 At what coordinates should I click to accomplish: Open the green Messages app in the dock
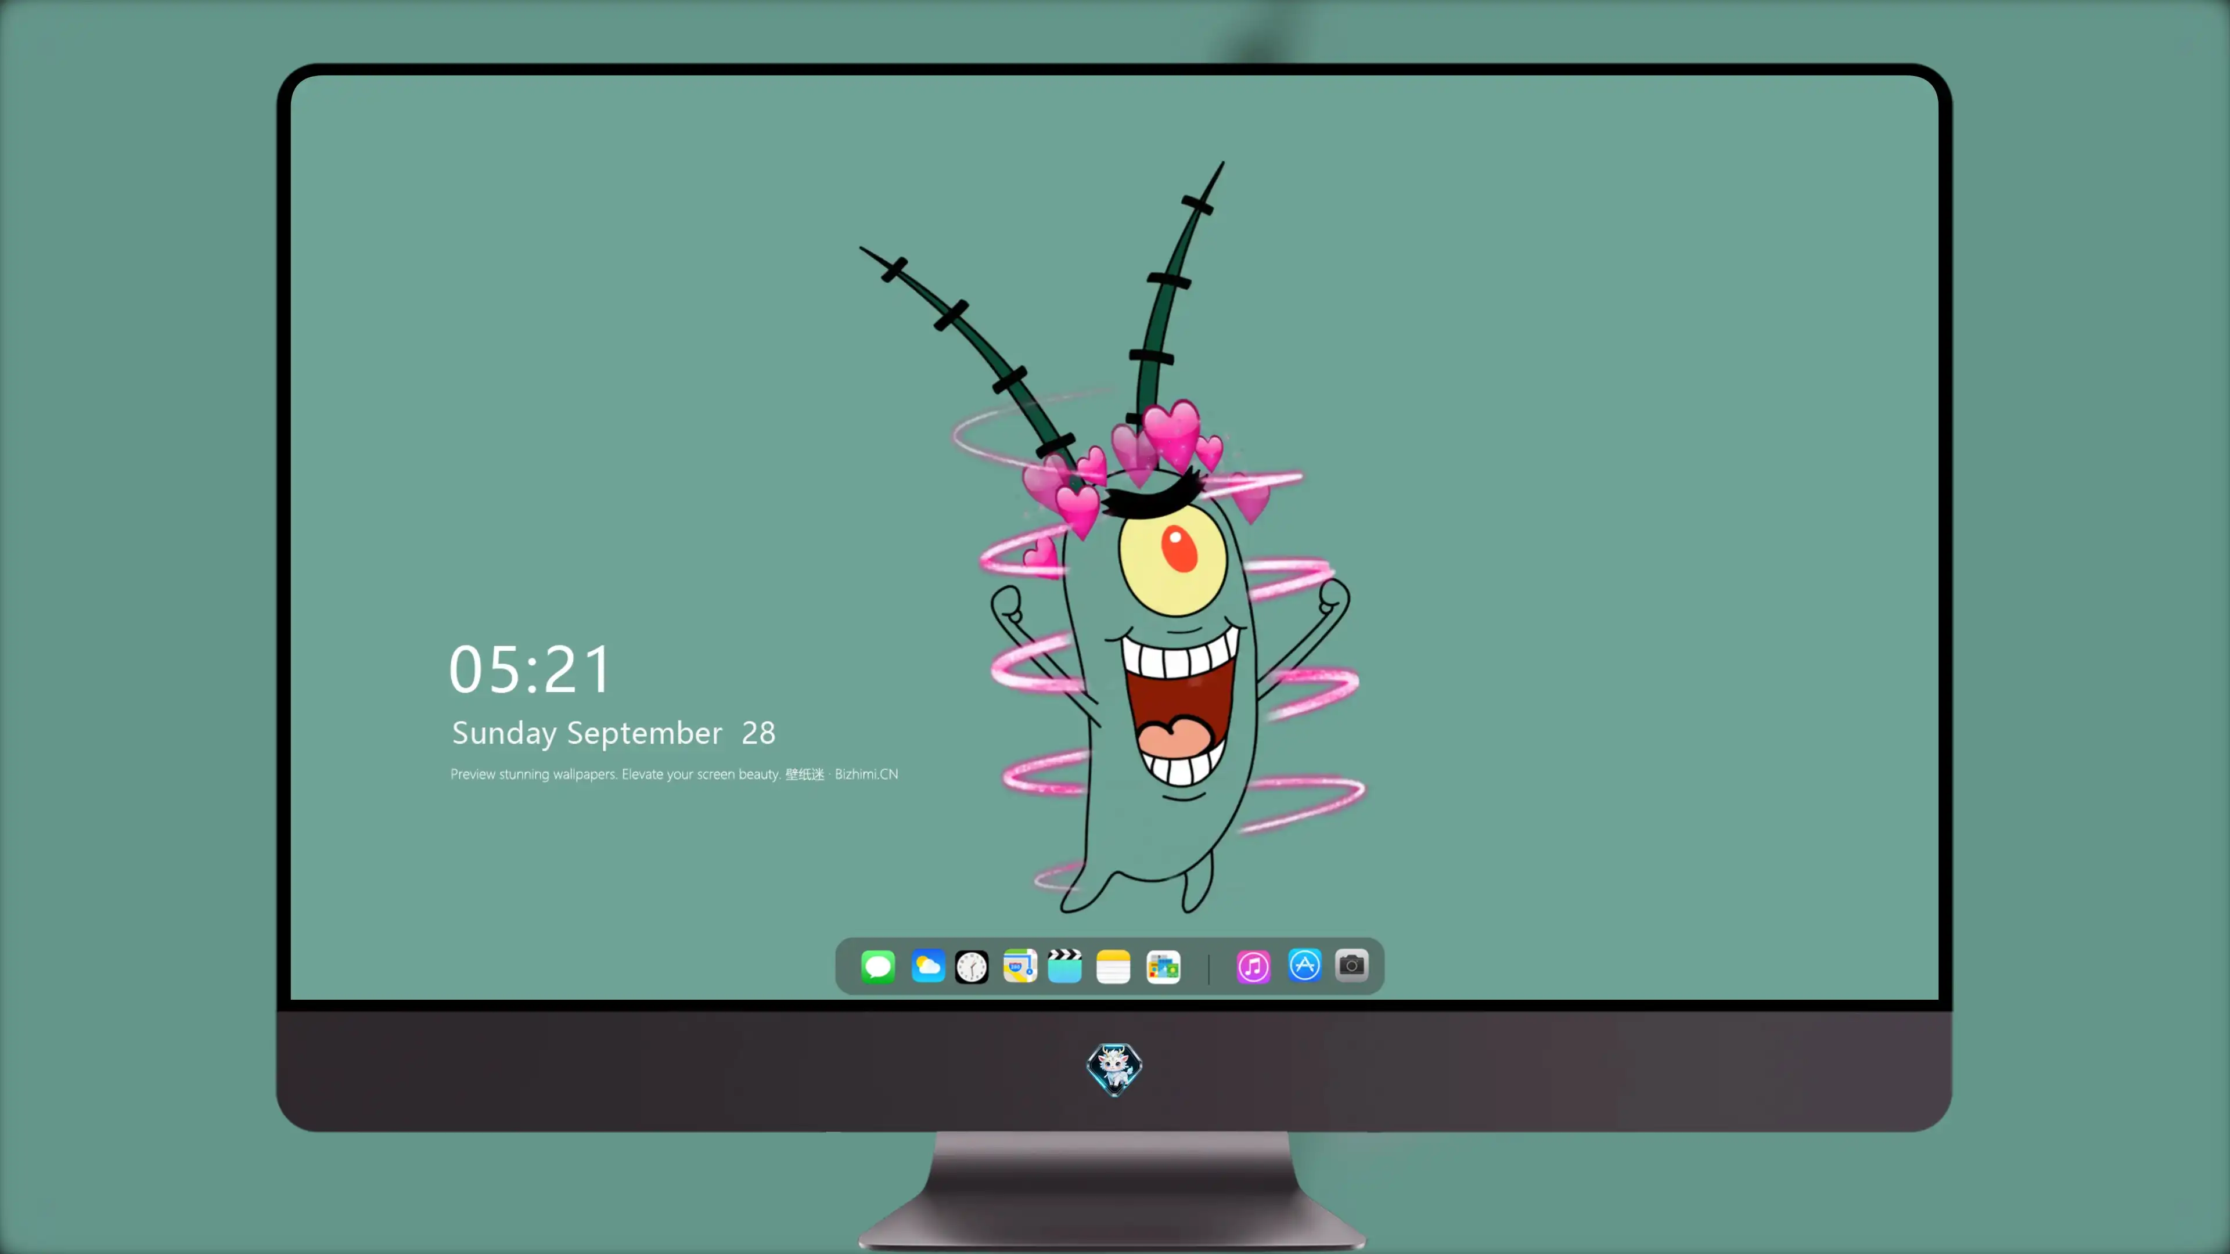pos(878,966)
